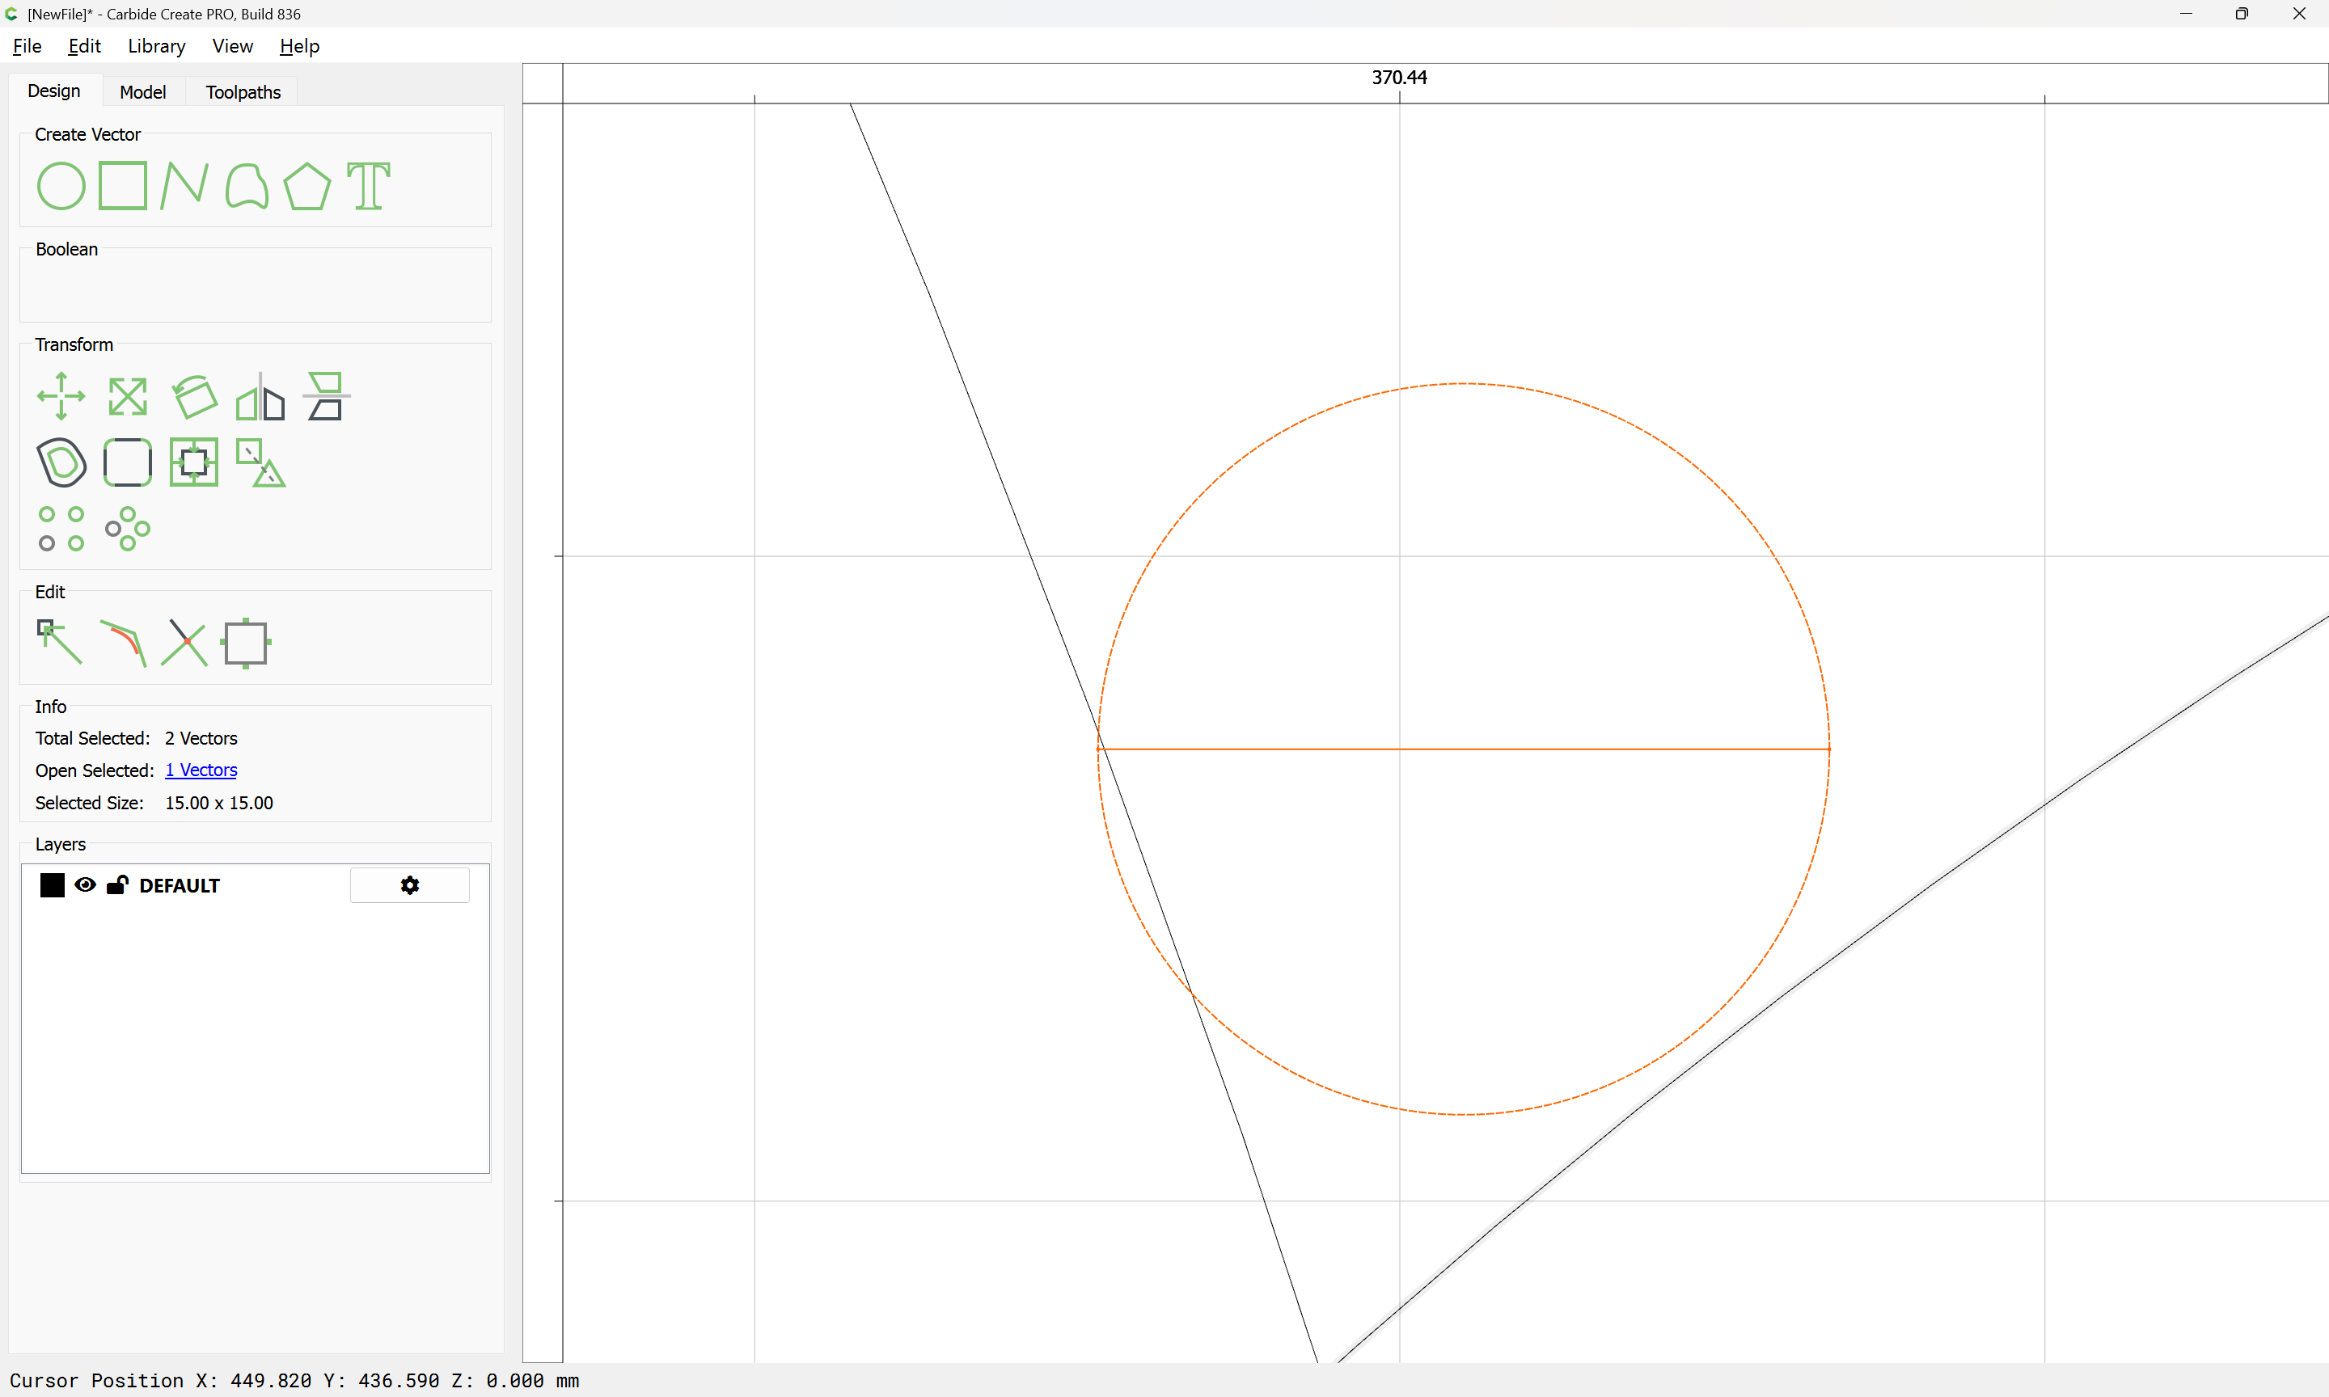Click the 1 Vectors link

tap(201, 770)
